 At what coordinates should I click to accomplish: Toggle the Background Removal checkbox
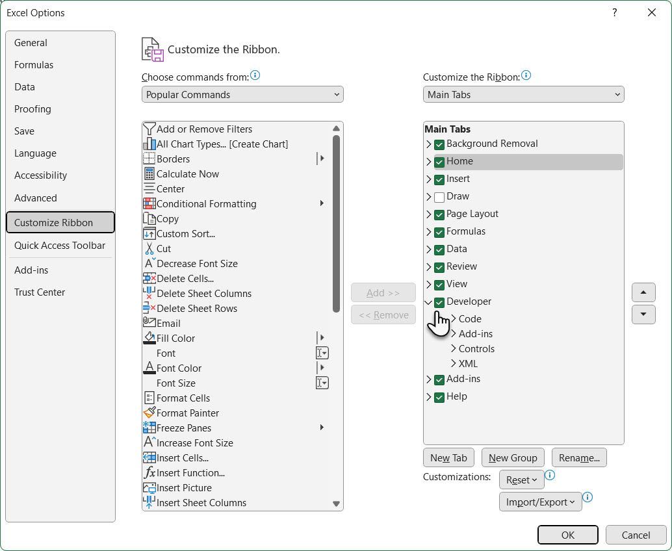pyautogui.click(x=439, y=144)
